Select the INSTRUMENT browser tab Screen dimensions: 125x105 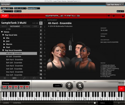point(15,26)
